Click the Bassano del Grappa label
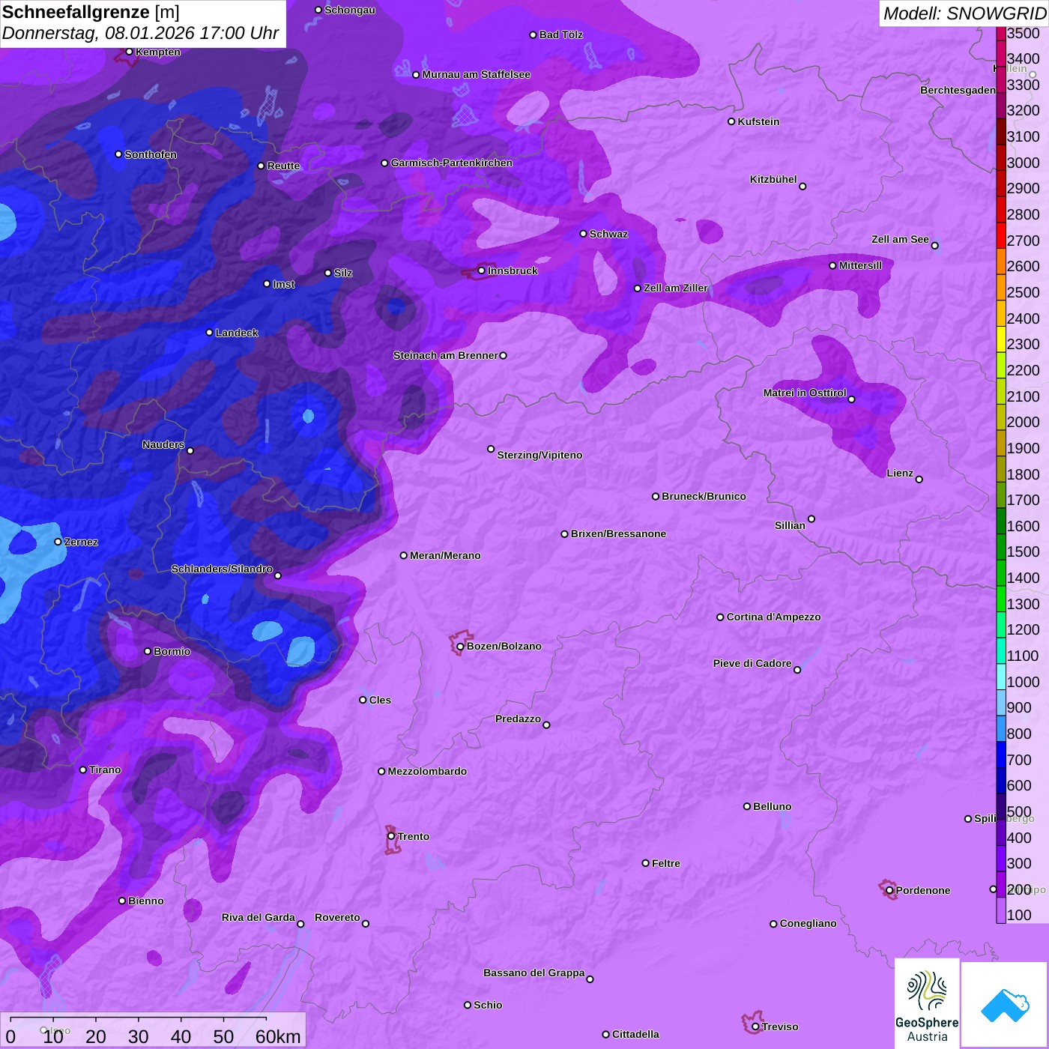The height and width of the screenshot is (1049, 1049). coord(534,973)
